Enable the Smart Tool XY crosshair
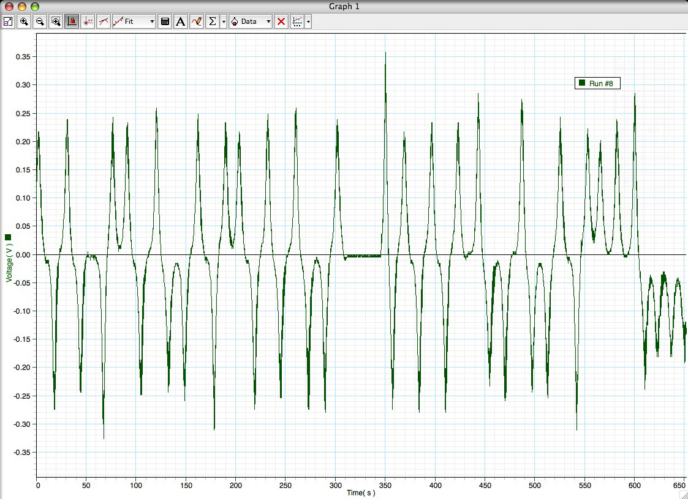 click(x=88, y=21)
